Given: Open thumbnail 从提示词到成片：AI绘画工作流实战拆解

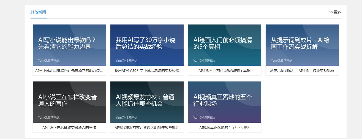Looking at the screenshot, I should click(302, 45).
